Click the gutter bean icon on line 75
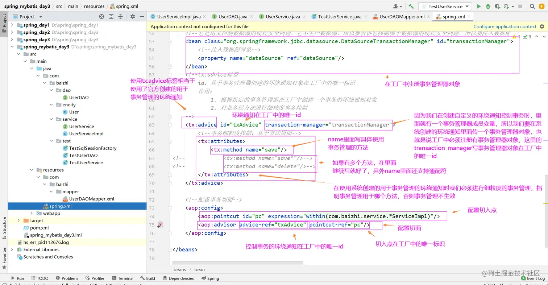The height and width of the screenshot is (285, 548). (x=161, y=225)
